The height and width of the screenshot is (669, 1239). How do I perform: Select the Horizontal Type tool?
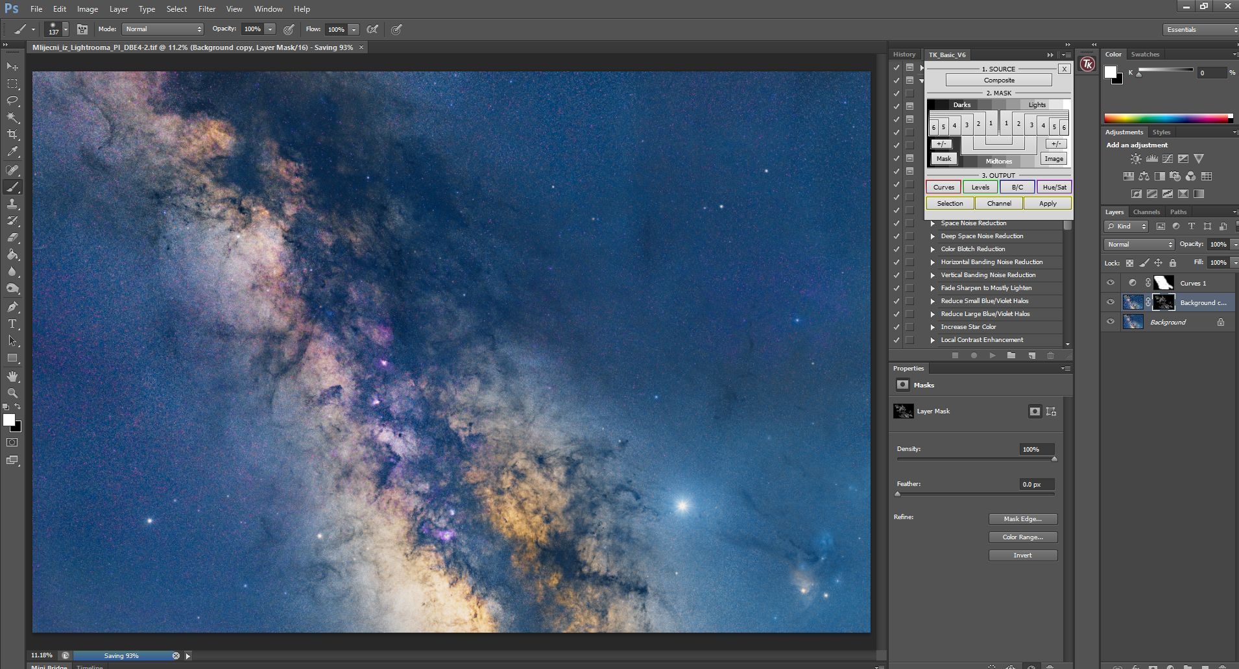[x=12, y=324]
